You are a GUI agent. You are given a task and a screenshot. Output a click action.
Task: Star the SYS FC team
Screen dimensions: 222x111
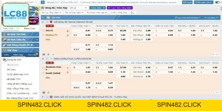(x=43, y=31)
